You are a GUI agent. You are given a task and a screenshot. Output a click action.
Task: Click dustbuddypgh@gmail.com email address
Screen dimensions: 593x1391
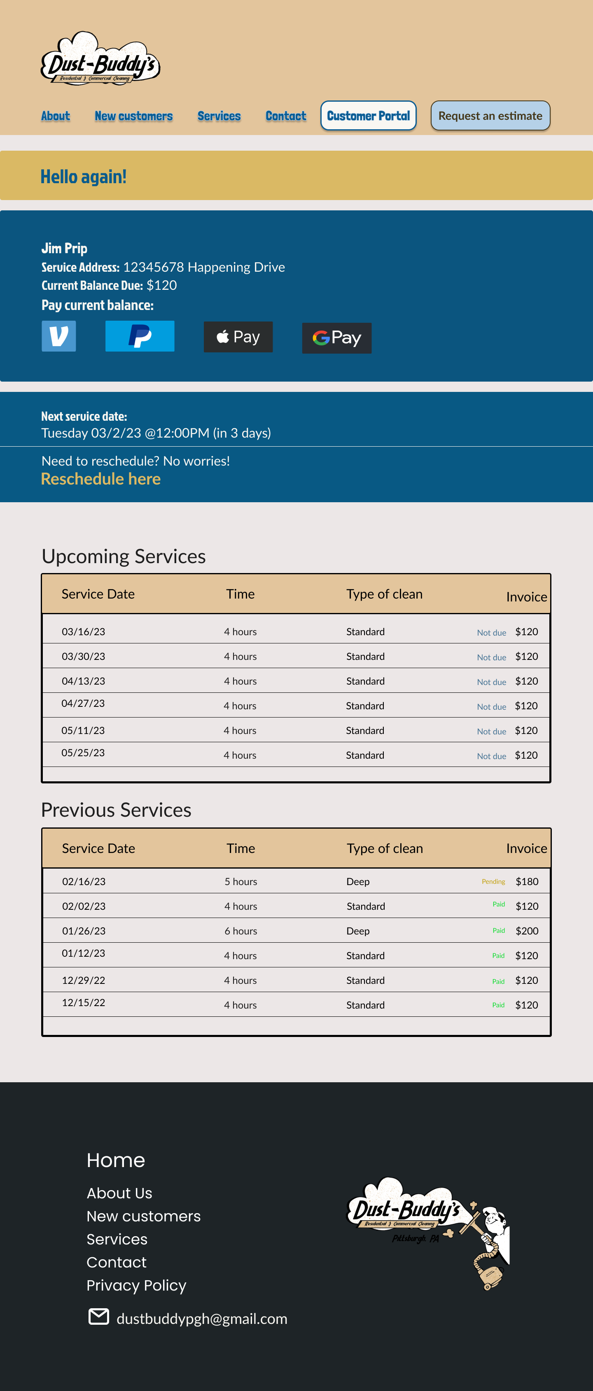pos(202,1319)
